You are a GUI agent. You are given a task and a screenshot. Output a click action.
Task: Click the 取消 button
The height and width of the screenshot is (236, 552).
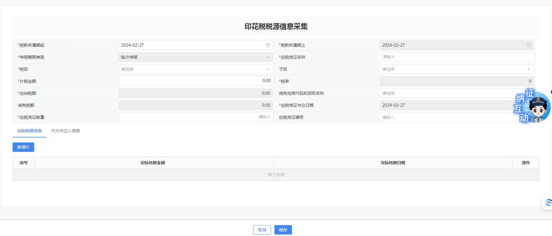click(262, 229)
